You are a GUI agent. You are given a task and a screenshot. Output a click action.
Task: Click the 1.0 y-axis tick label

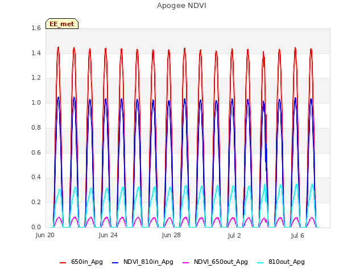click(x=36, y=102)
